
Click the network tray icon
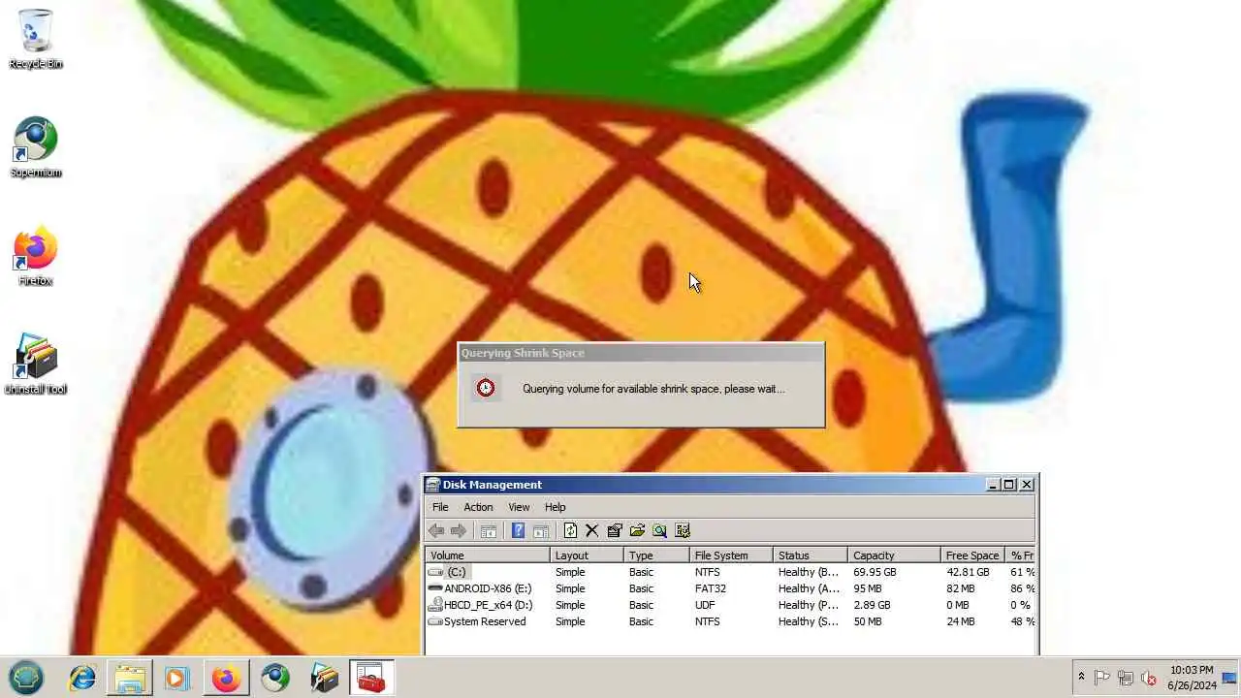[1126, 678]
